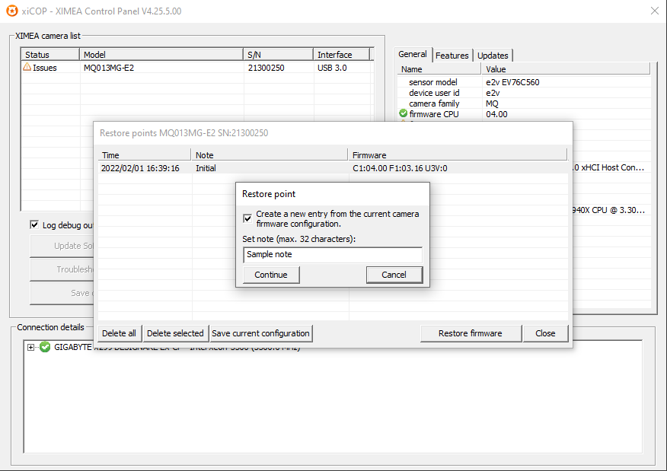Expand the GIGABYTE connection tree node
Image resolution: width=667 pixels, height=471 pixels.
[x=30, y=347]
